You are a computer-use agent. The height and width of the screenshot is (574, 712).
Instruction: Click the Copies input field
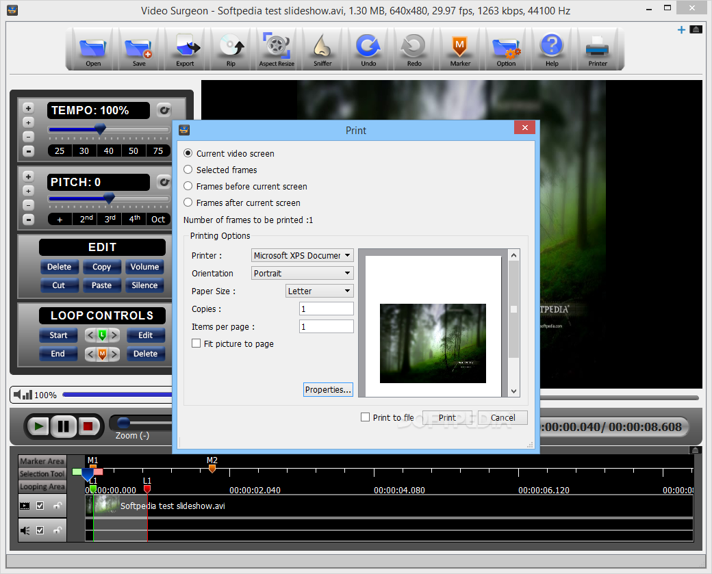tap(326, 309)
